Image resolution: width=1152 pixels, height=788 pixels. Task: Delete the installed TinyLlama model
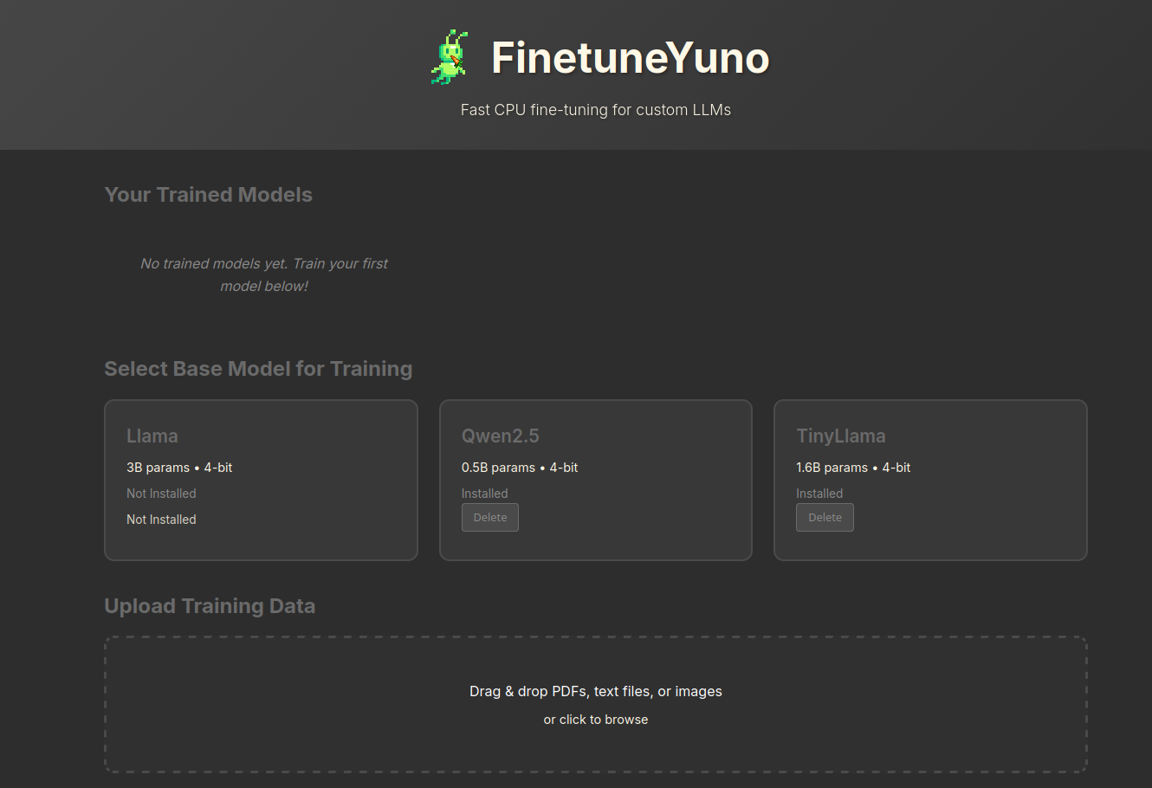point(824,517)
